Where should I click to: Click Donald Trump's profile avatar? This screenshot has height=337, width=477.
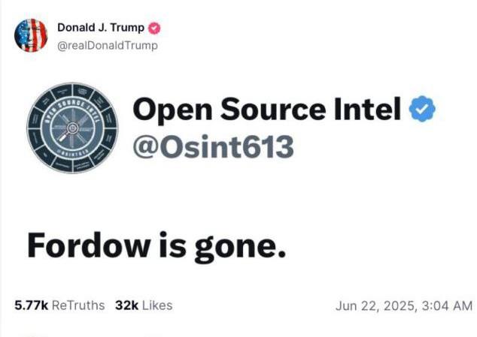click(x=31, y=35)
